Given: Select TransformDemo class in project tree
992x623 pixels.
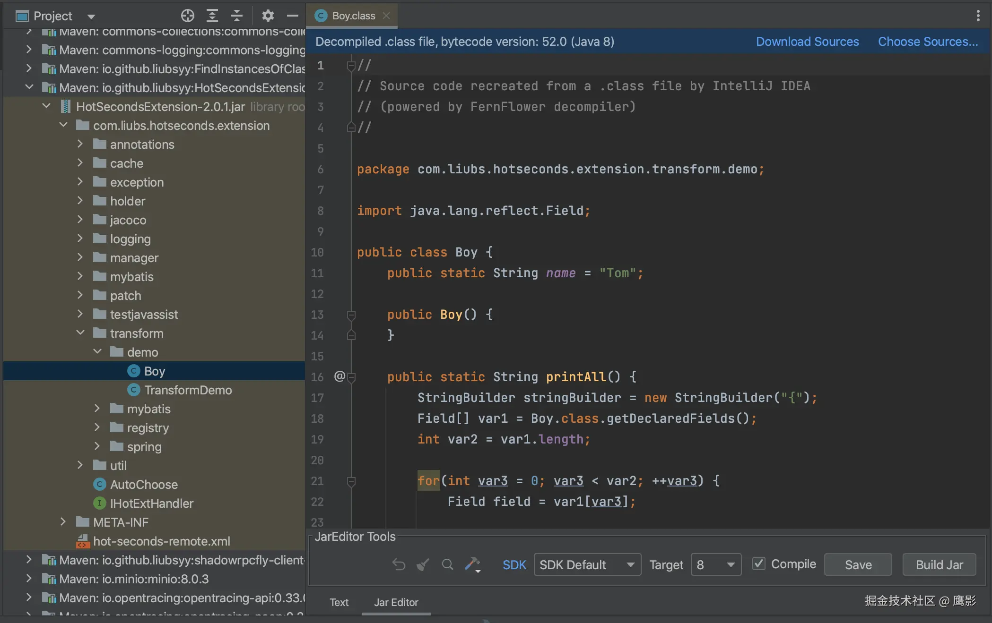Looking at the screenshot, I should click(188, 390).
